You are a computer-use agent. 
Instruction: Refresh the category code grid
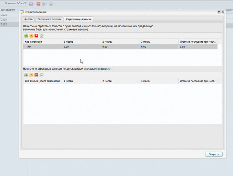(41, 35)
